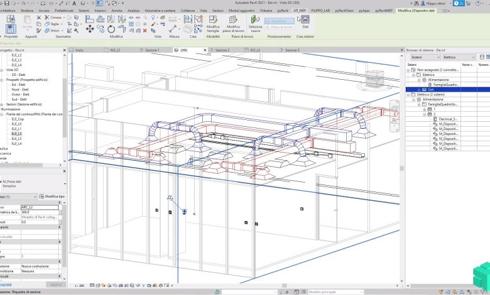Click the 1:200 view scale control

(80, 285)
